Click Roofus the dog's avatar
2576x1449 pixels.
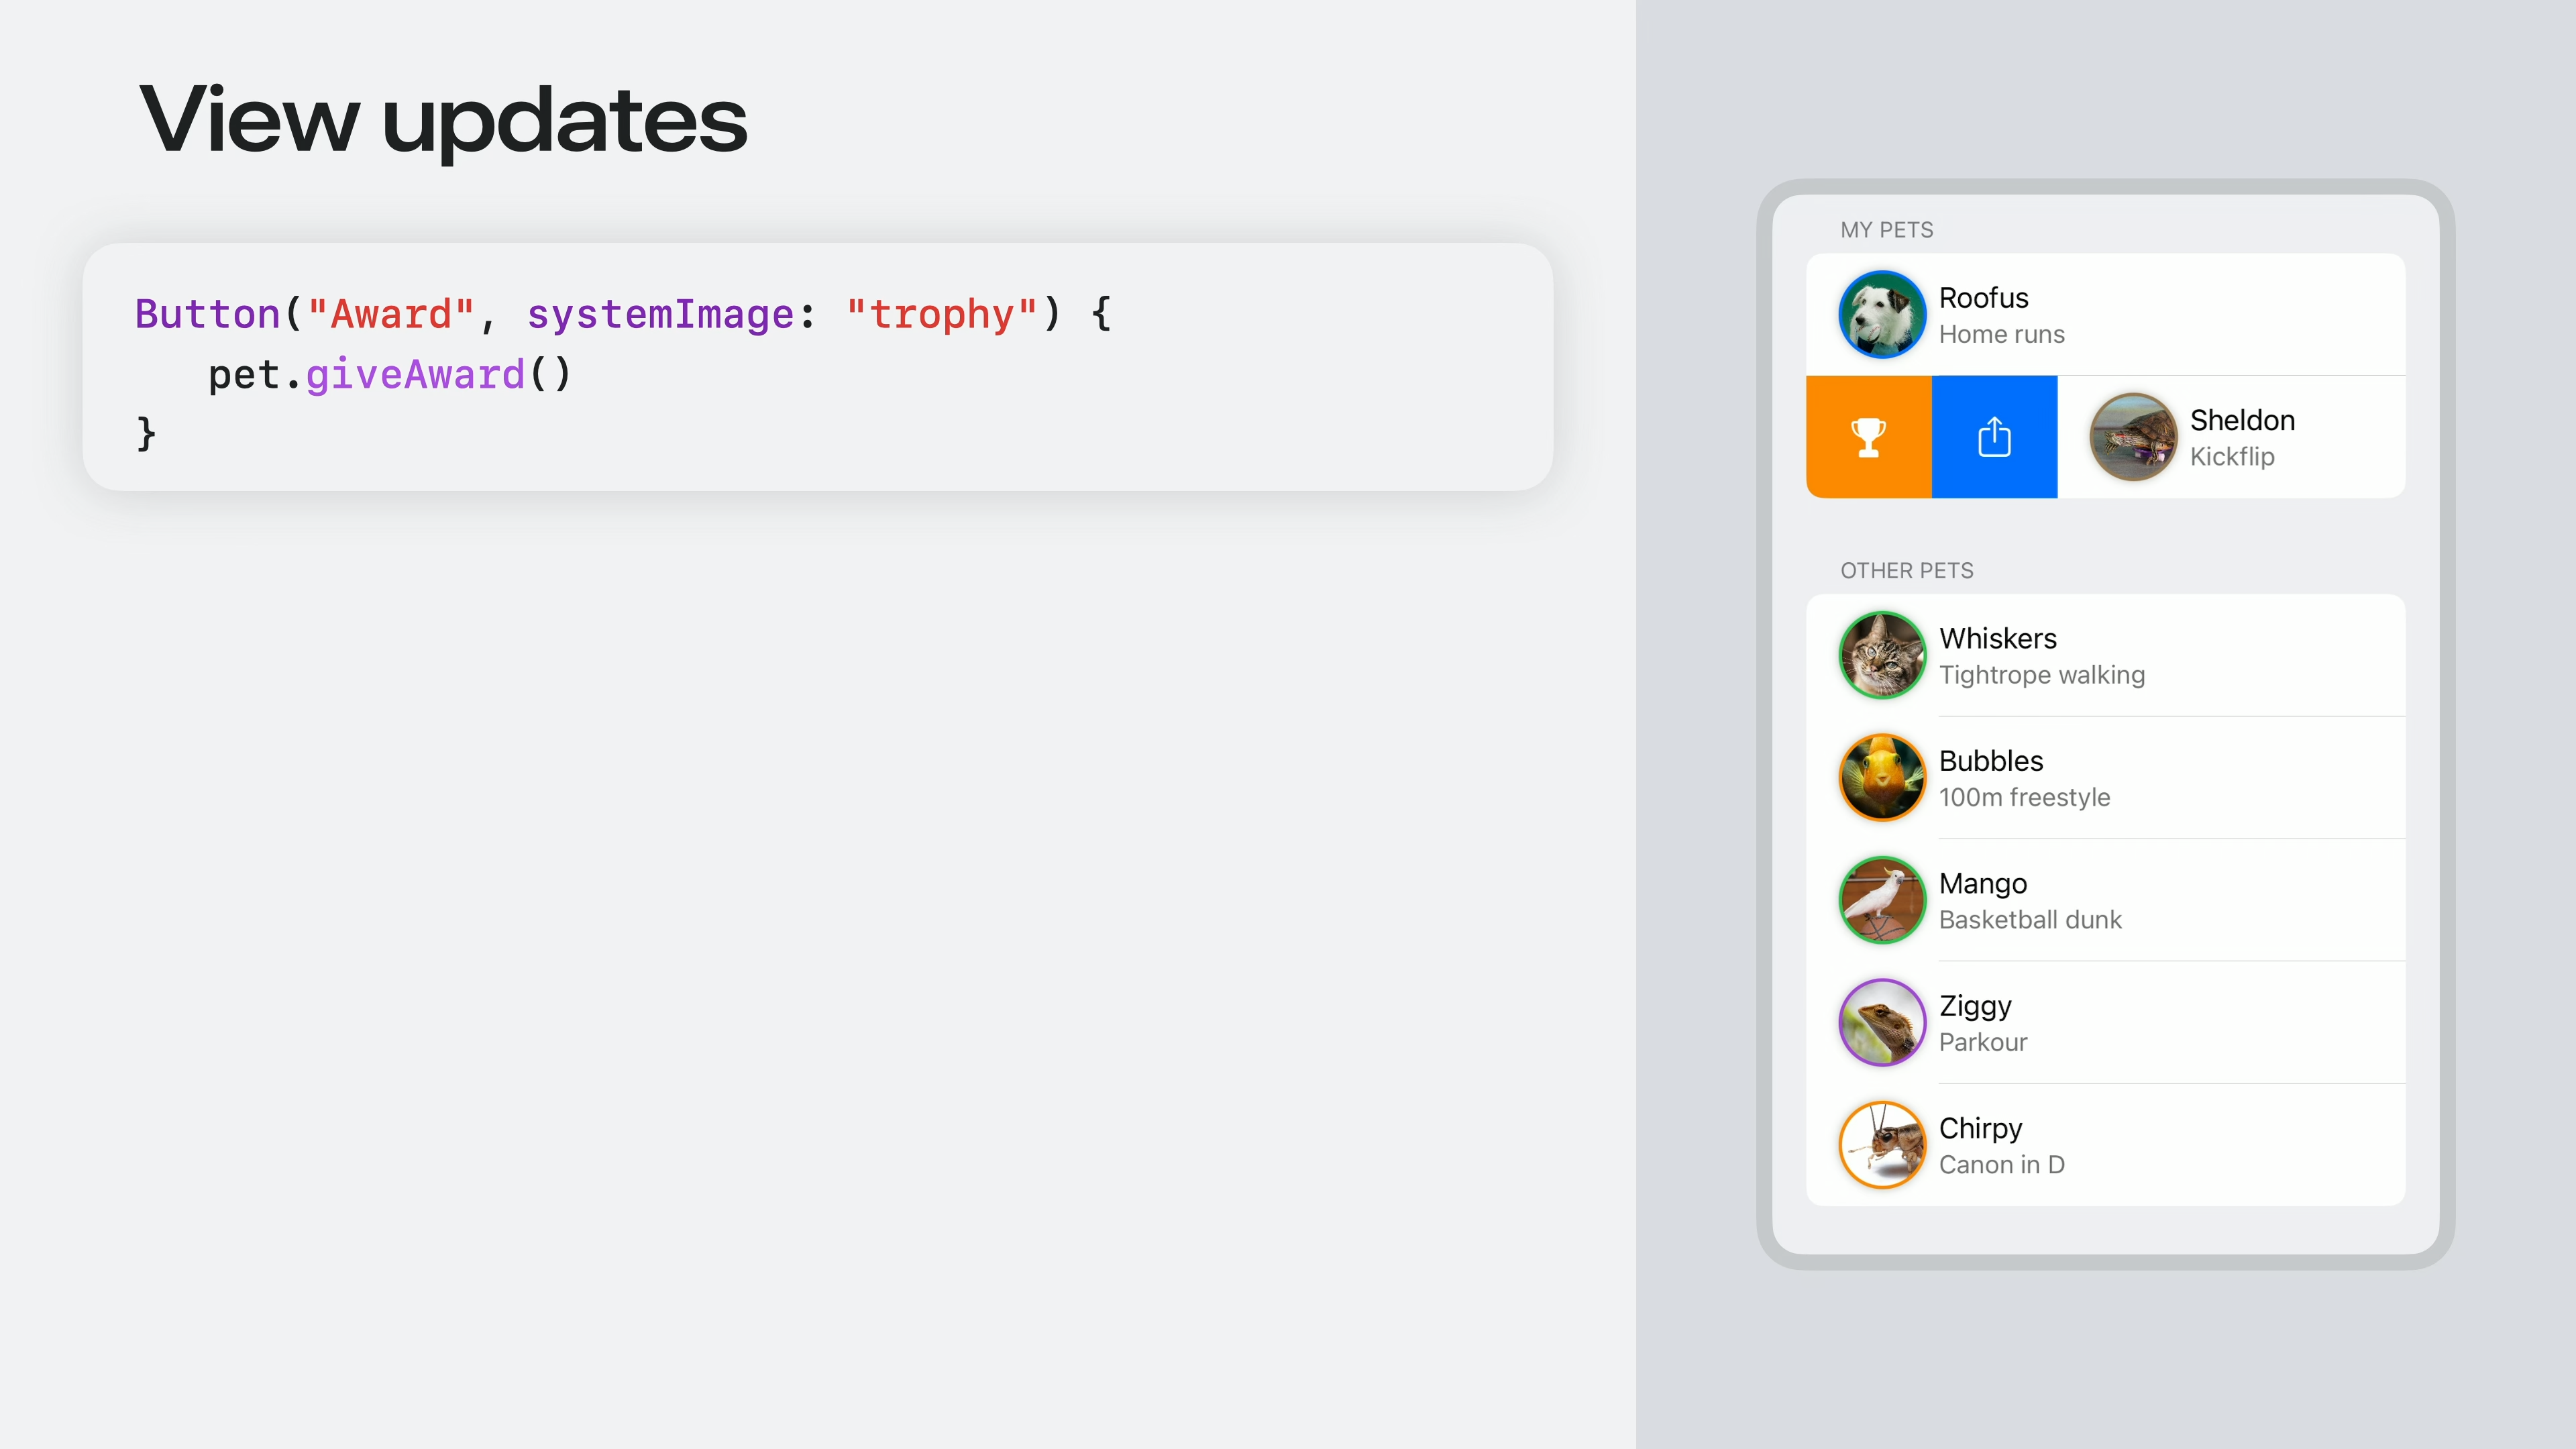[x=1882, y=315]
